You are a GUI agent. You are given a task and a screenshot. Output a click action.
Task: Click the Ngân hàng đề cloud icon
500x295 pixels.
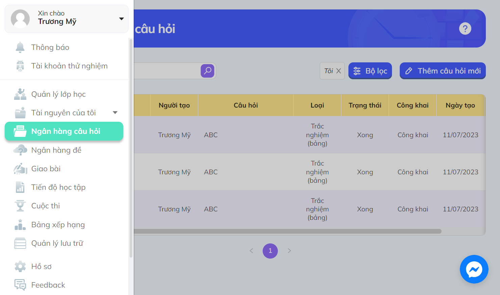pyautogui.click(x=20, y=150)
